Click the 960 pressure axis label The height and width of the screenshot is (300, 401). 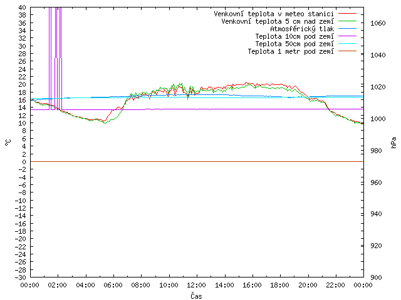tap(376, 182)
